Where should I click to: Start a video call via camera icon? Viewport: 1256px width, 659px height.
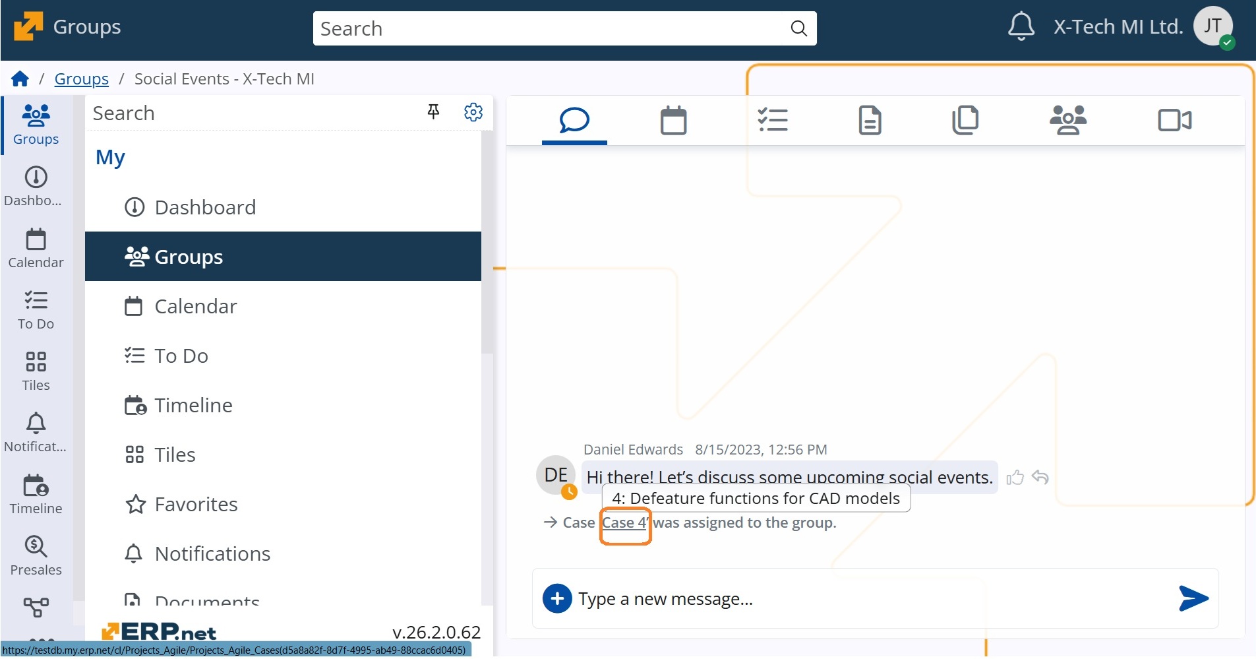point(1174,121)
